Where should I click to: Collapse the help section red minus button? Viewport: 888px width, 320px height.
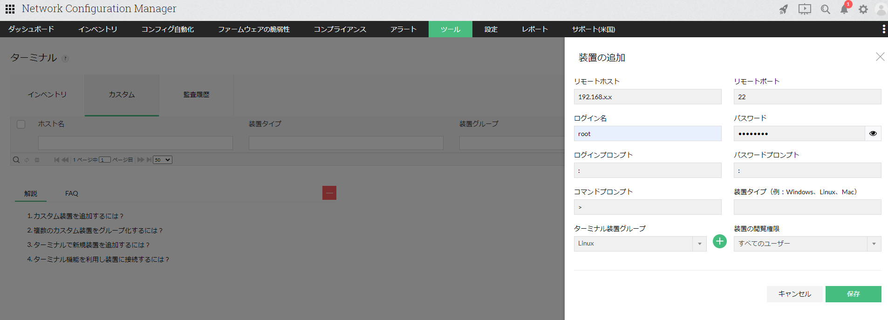pyautogui.click(x=329, y=193)
